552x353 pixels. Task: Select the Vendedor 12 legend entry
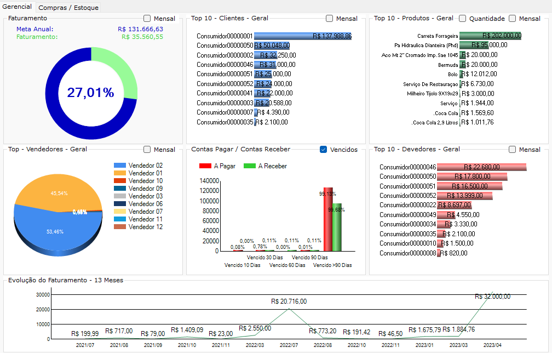pos(139,227)
